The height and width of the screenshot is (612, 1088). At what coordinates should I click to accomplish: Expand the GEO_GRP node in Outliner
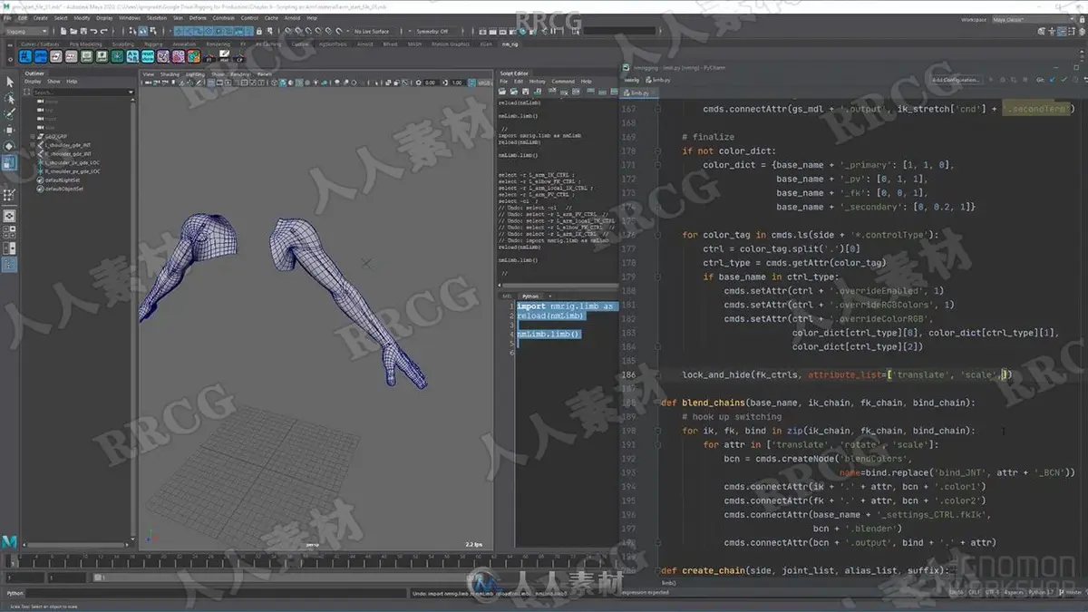[34, 136]
